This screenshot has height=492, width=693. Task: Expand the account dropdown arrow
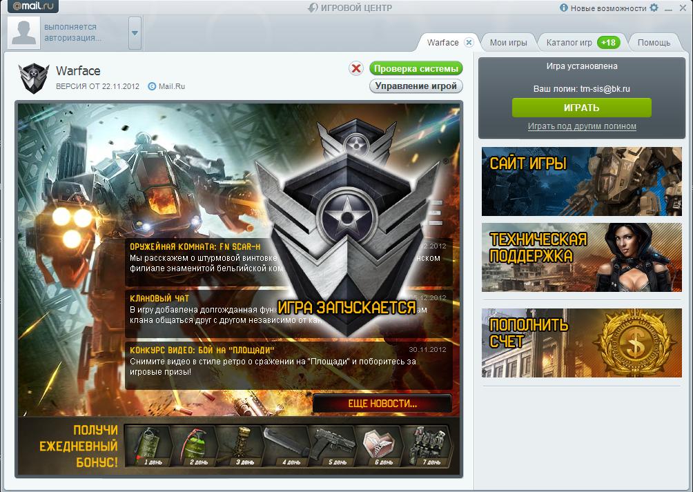tap(135, 33)
